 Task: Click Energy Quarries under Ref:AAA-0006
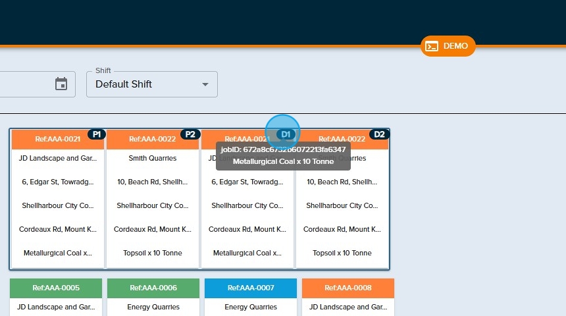click(153, 307)
